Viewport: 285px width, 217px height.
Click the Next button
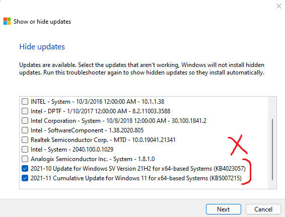tap(224, 209)
